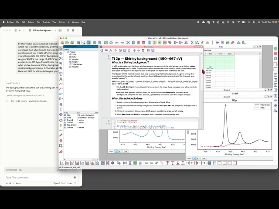Open the Auto mode dropdown in chat panel

point(18,183)
